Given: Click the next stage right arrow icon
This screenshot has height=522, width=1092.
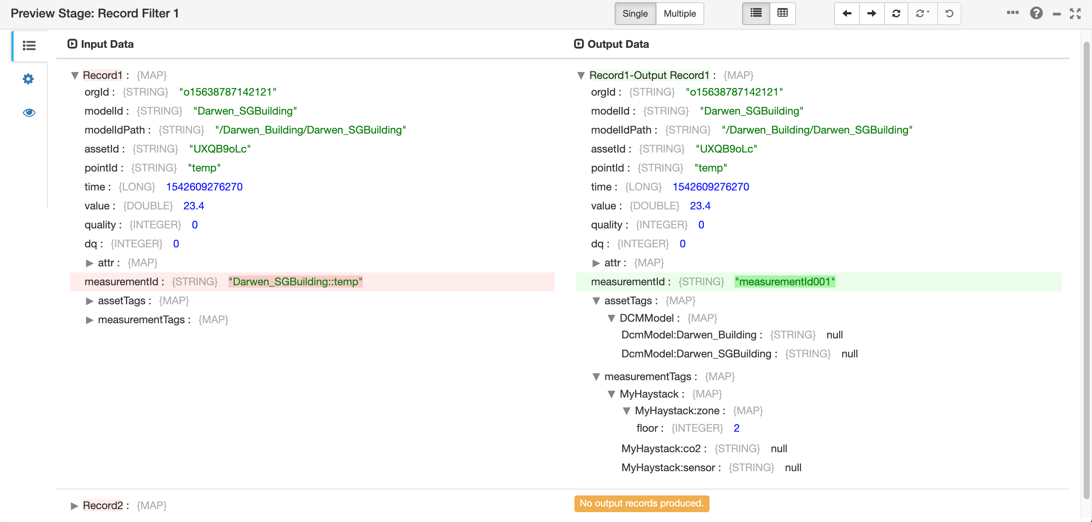Looking at the screenshot, I should 871,14.
